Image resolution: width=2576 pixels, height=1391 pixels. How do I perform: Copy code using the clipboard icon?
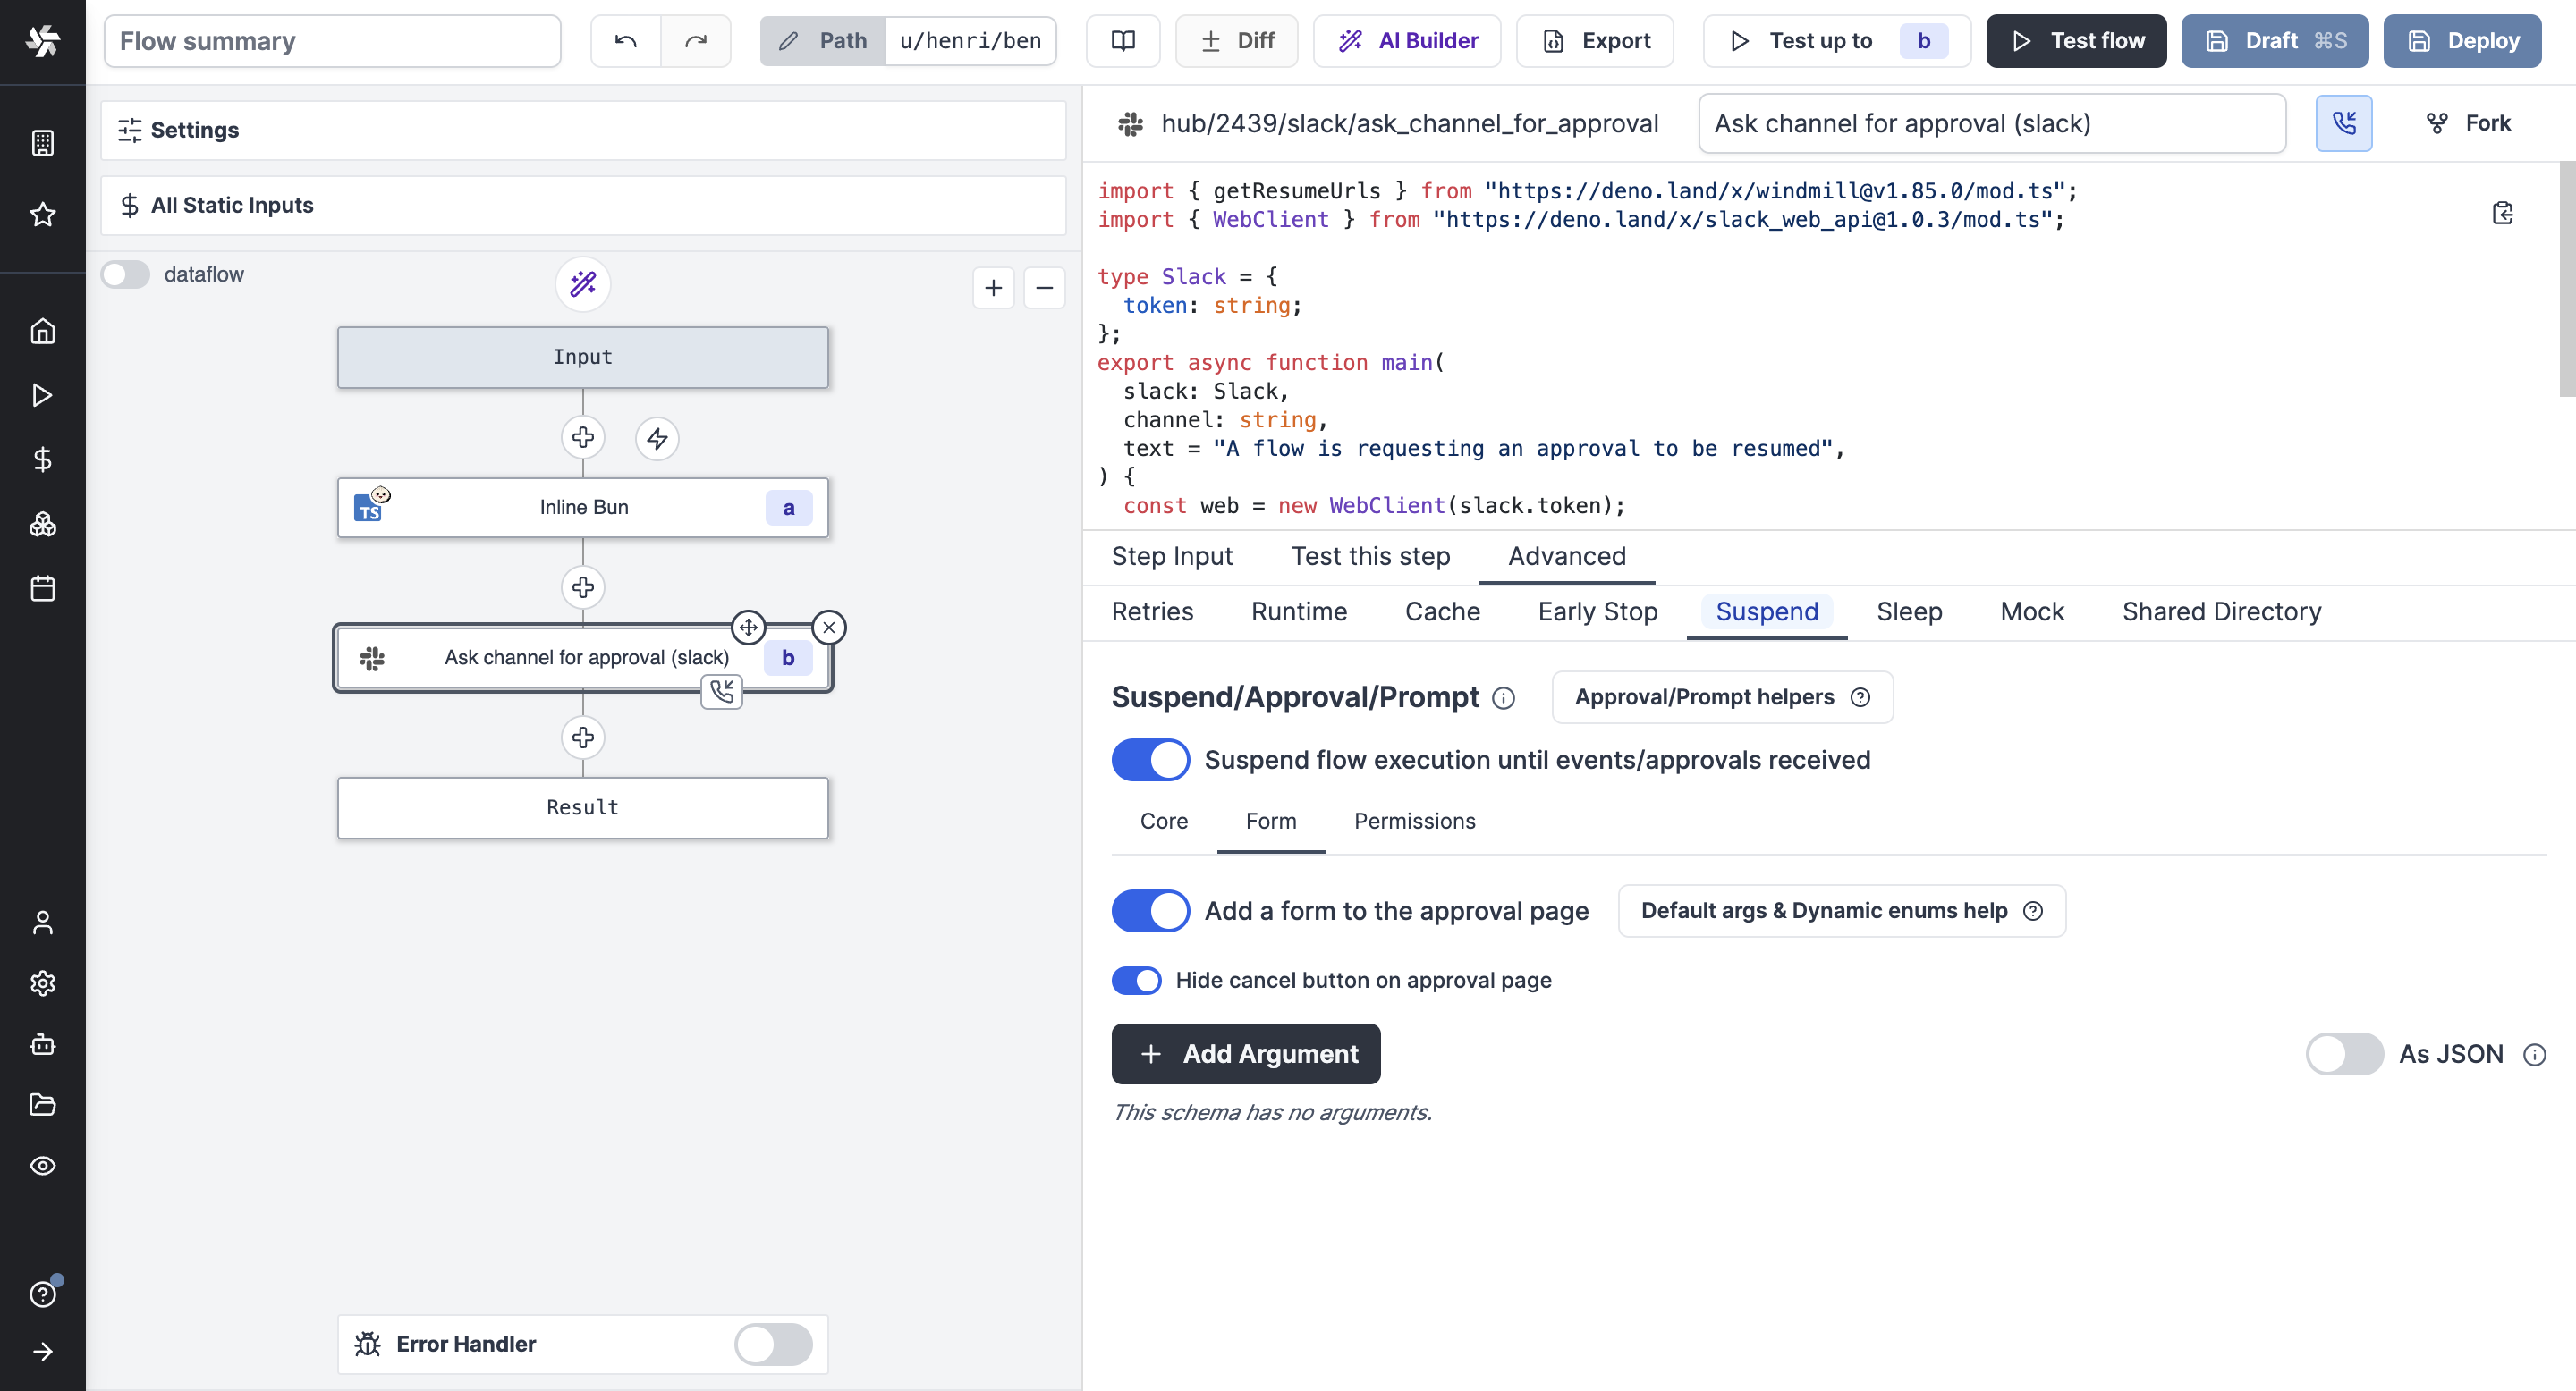(x=2502, y=213)
